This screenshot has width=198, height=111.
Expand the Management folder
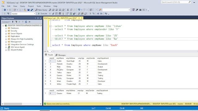(x=6, y=42)
